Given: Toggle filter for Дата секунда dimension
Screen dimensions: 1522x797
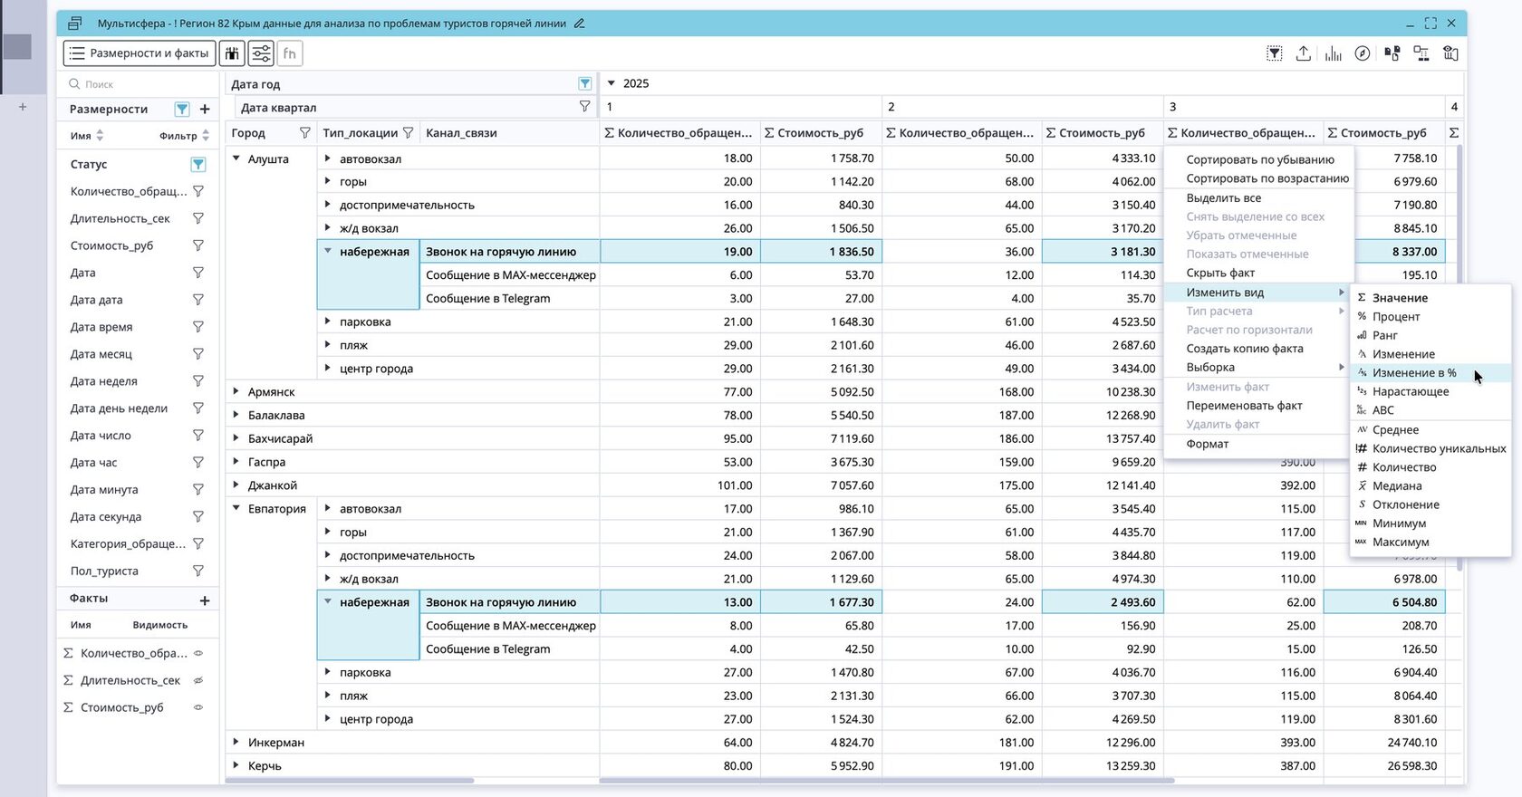Looking at the screenshot, I should pyautogui.click(x=198, y=517).
